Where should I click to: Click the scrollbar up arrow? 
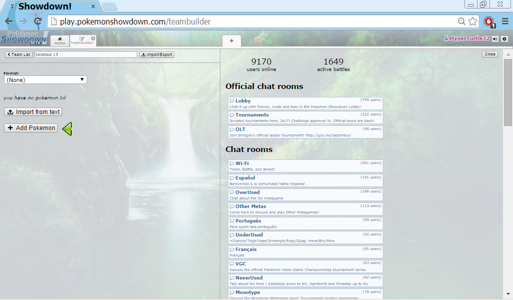tap(508, 54)
